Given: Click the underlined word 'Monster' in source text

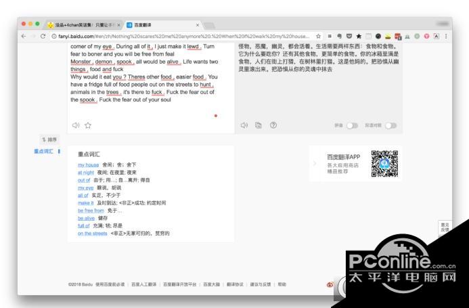Looking at the screenshot, I should (x=81, y=62).
